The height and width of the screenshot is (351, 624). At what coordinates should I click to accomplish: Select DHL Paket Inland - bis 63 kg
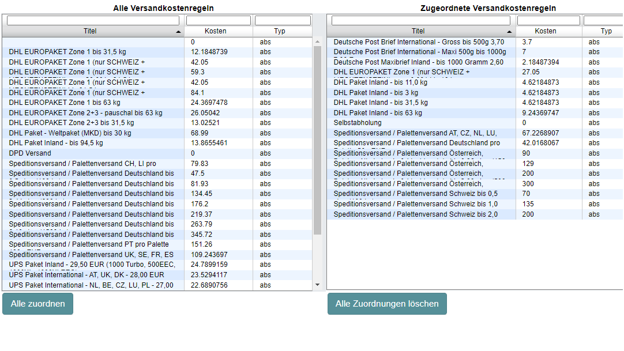[475, 113]
